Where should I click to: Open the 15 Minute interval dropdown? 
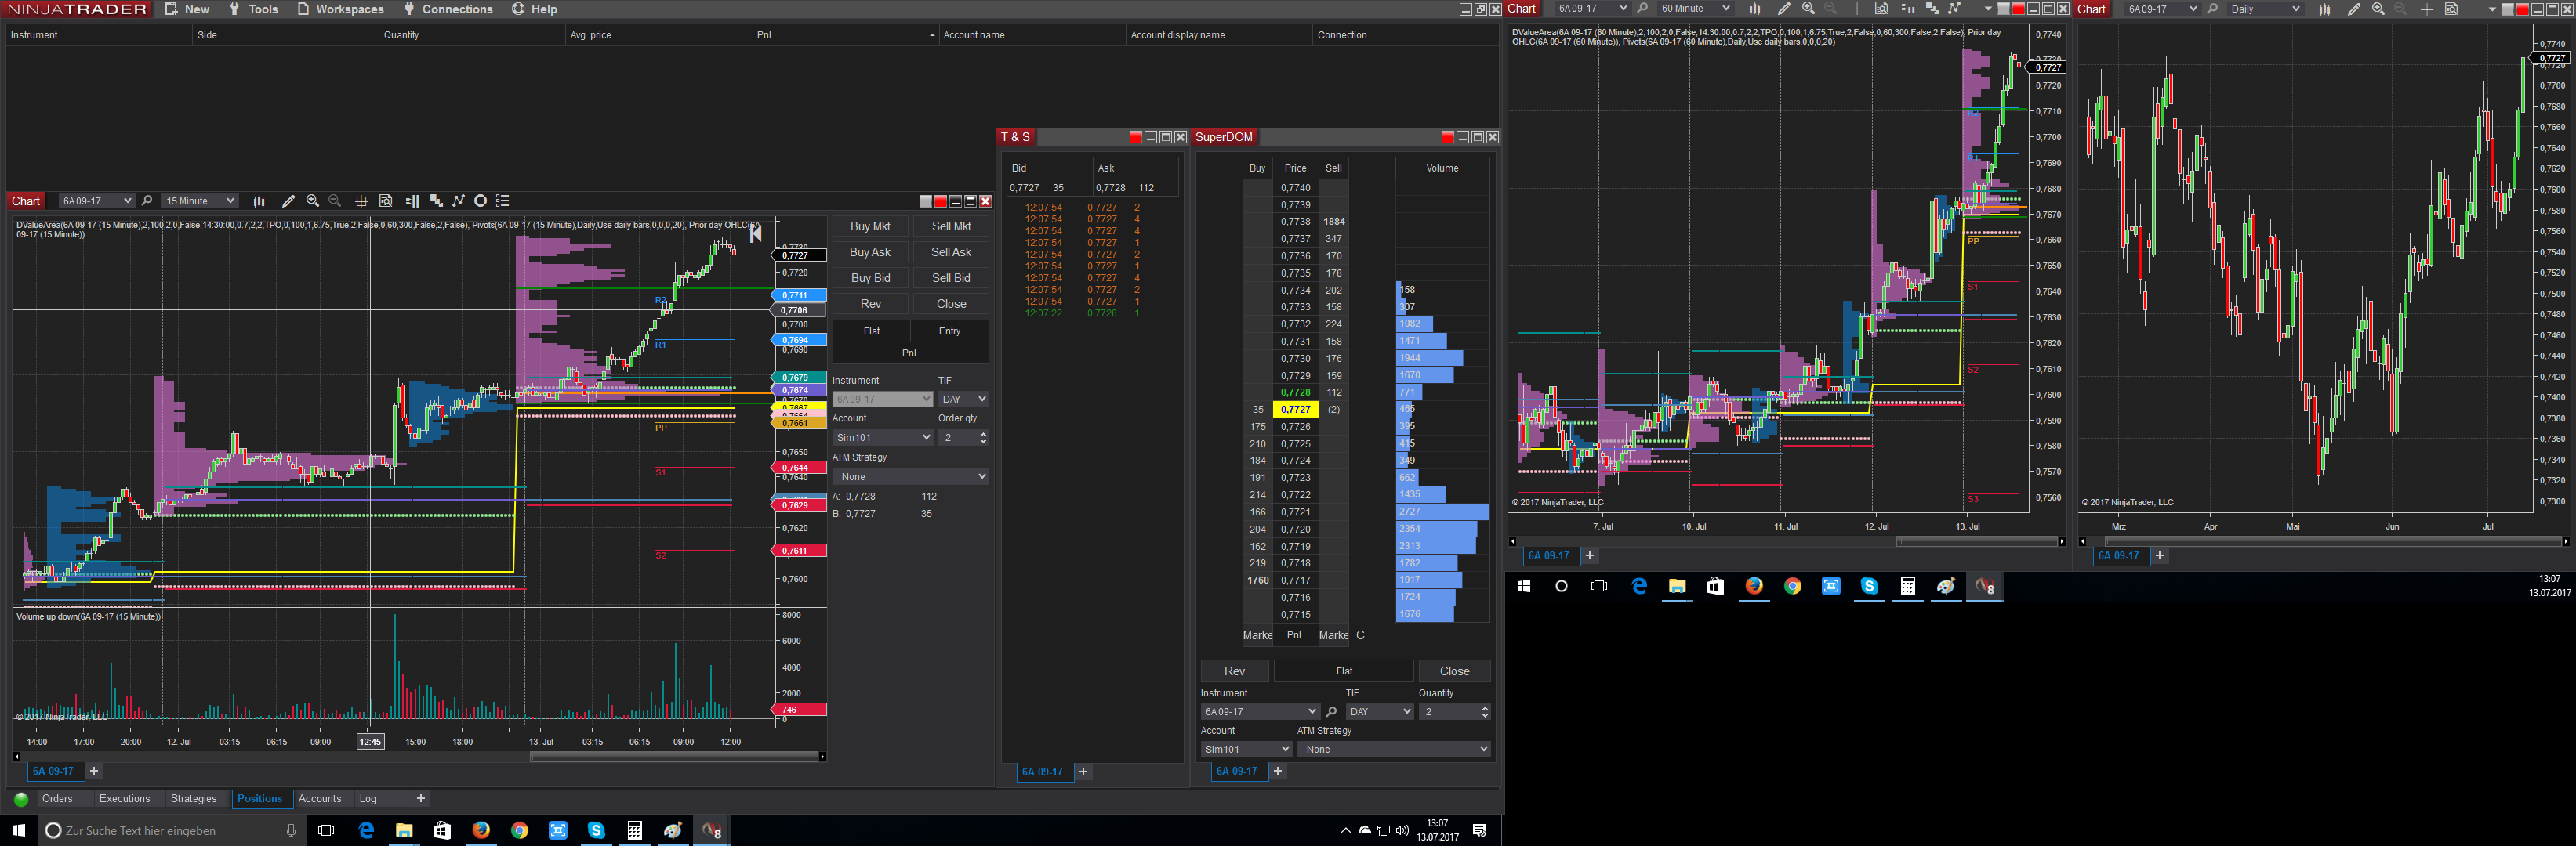coord(200,201)
